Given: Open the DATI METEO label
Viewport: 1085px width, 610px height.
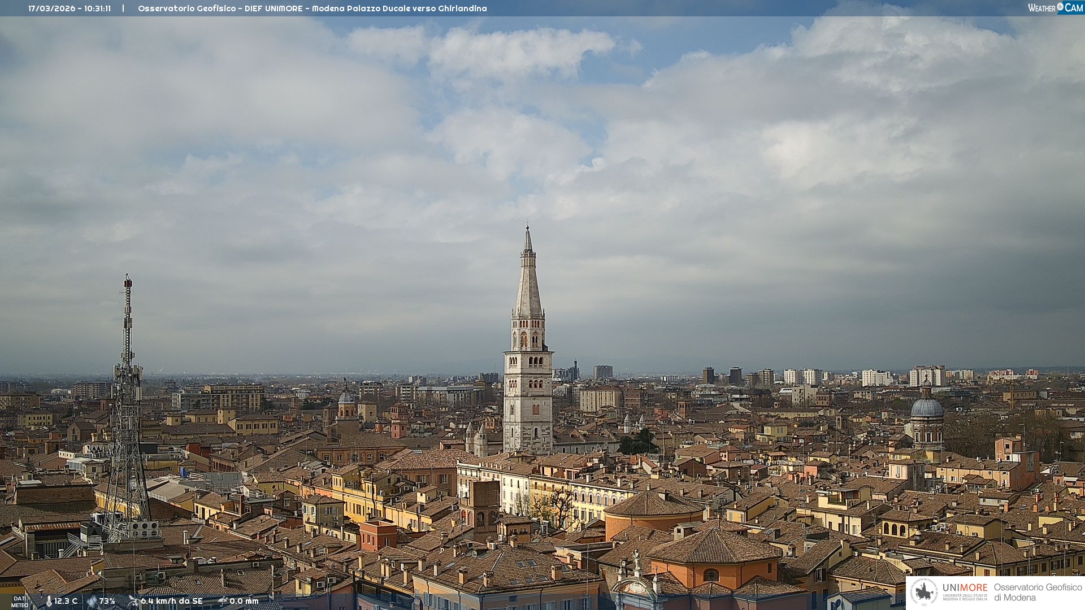Looking at the screenshot, I should (20, 602).
